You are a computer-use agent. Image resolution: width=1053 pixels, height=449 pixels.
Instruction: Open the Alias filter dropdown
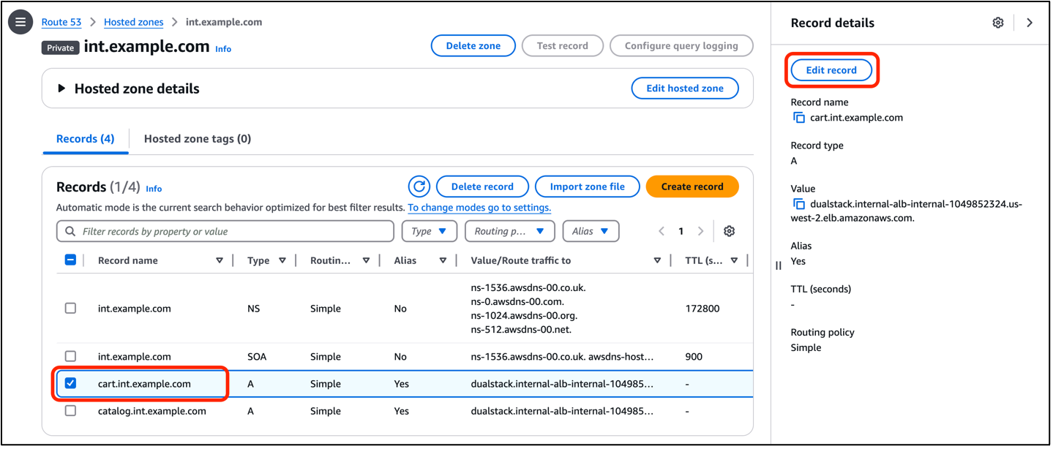point(591,231)
